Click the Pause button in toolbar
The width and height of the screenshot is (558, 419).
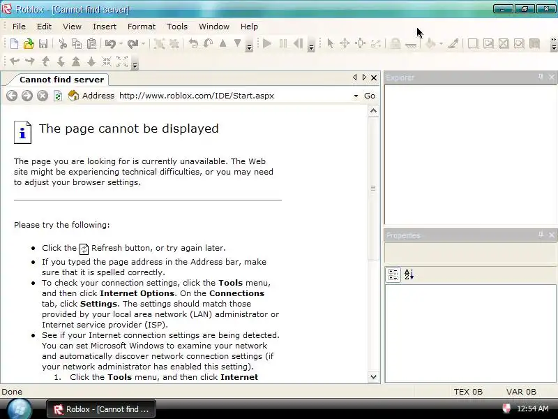click(283, 44)
